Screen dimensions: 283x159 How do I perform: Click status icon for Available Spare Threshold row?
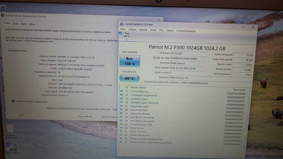(x=121, y=102)
